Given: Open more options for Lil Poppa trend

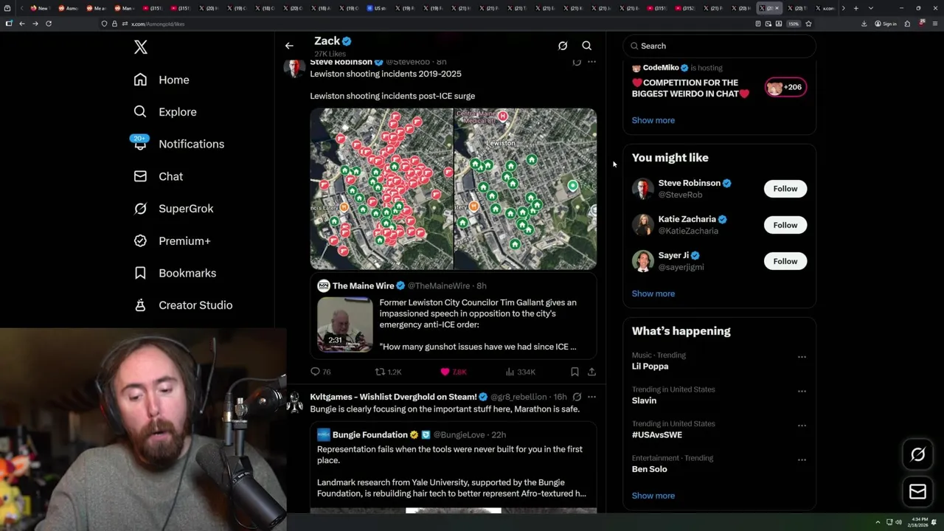Looking at the screenshot, I should pyautogui.click(x=802, y=357).
